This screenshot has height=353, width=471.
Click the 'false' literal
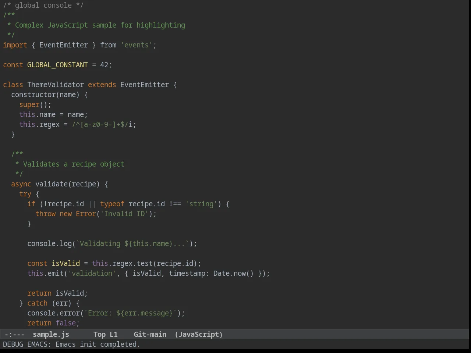(x=65, y=323)
